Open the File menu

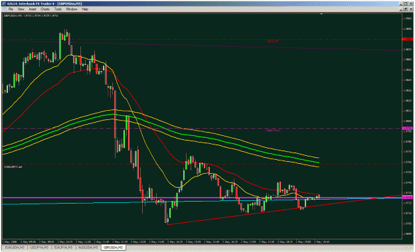11,9
